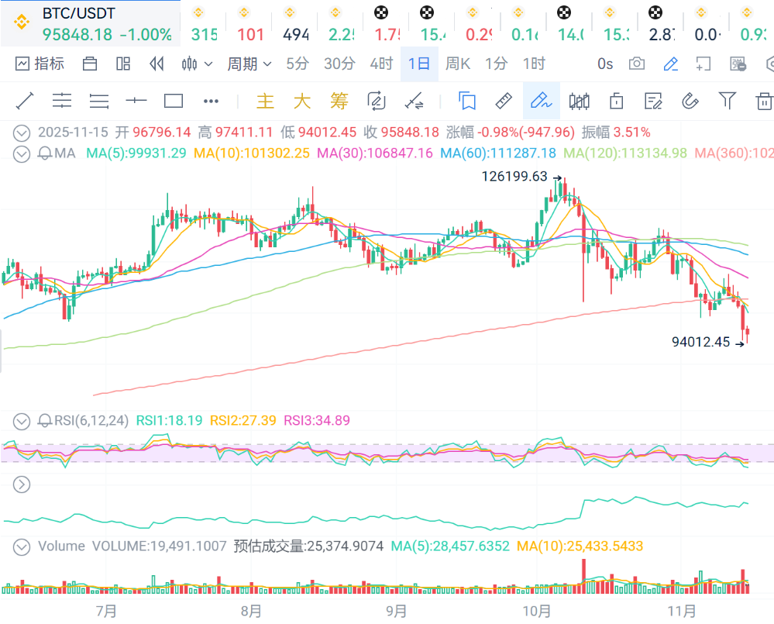This screenshot has height=624, width=774.
Task: Click the filter funnel icon
Action: point(727,101)
